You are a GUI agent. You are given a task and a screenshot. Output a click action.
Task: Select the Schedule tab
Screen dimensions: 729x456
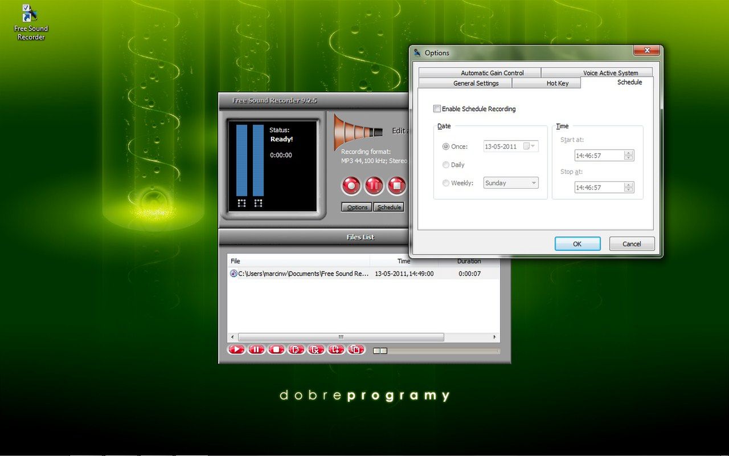[x=617, y=82]
